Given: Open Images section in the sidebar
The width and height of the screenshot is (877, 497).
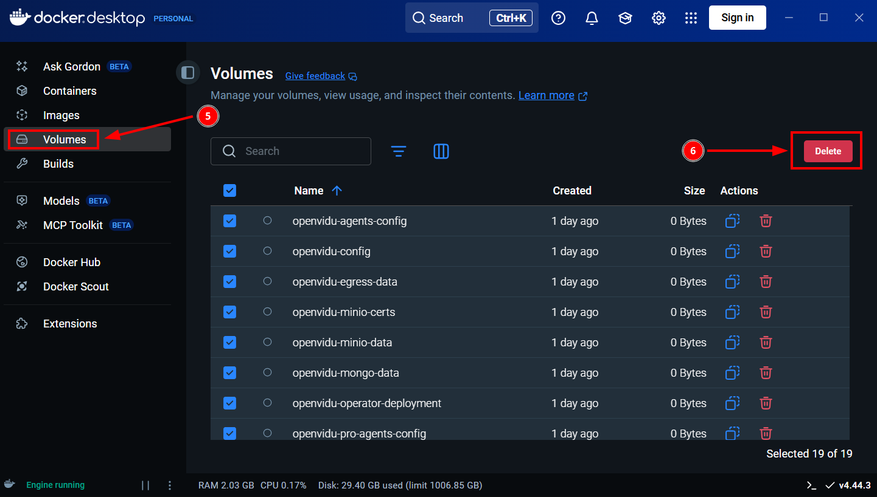Looking at the screenshot, I should coord(61,115).
